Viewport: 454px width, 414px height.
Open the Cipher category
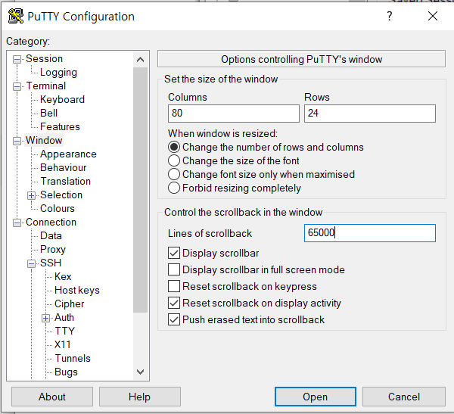coord(69,304)
